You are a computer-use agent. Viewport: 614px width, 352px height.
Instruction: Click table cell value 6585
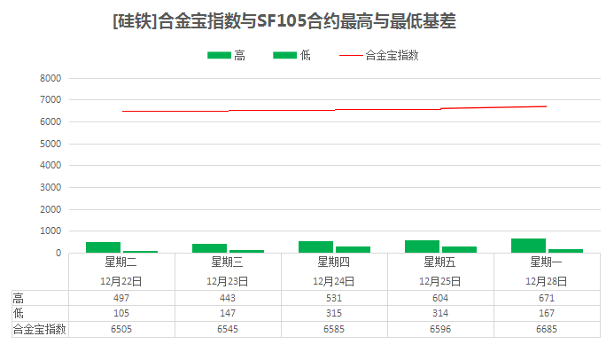point(334,329)
